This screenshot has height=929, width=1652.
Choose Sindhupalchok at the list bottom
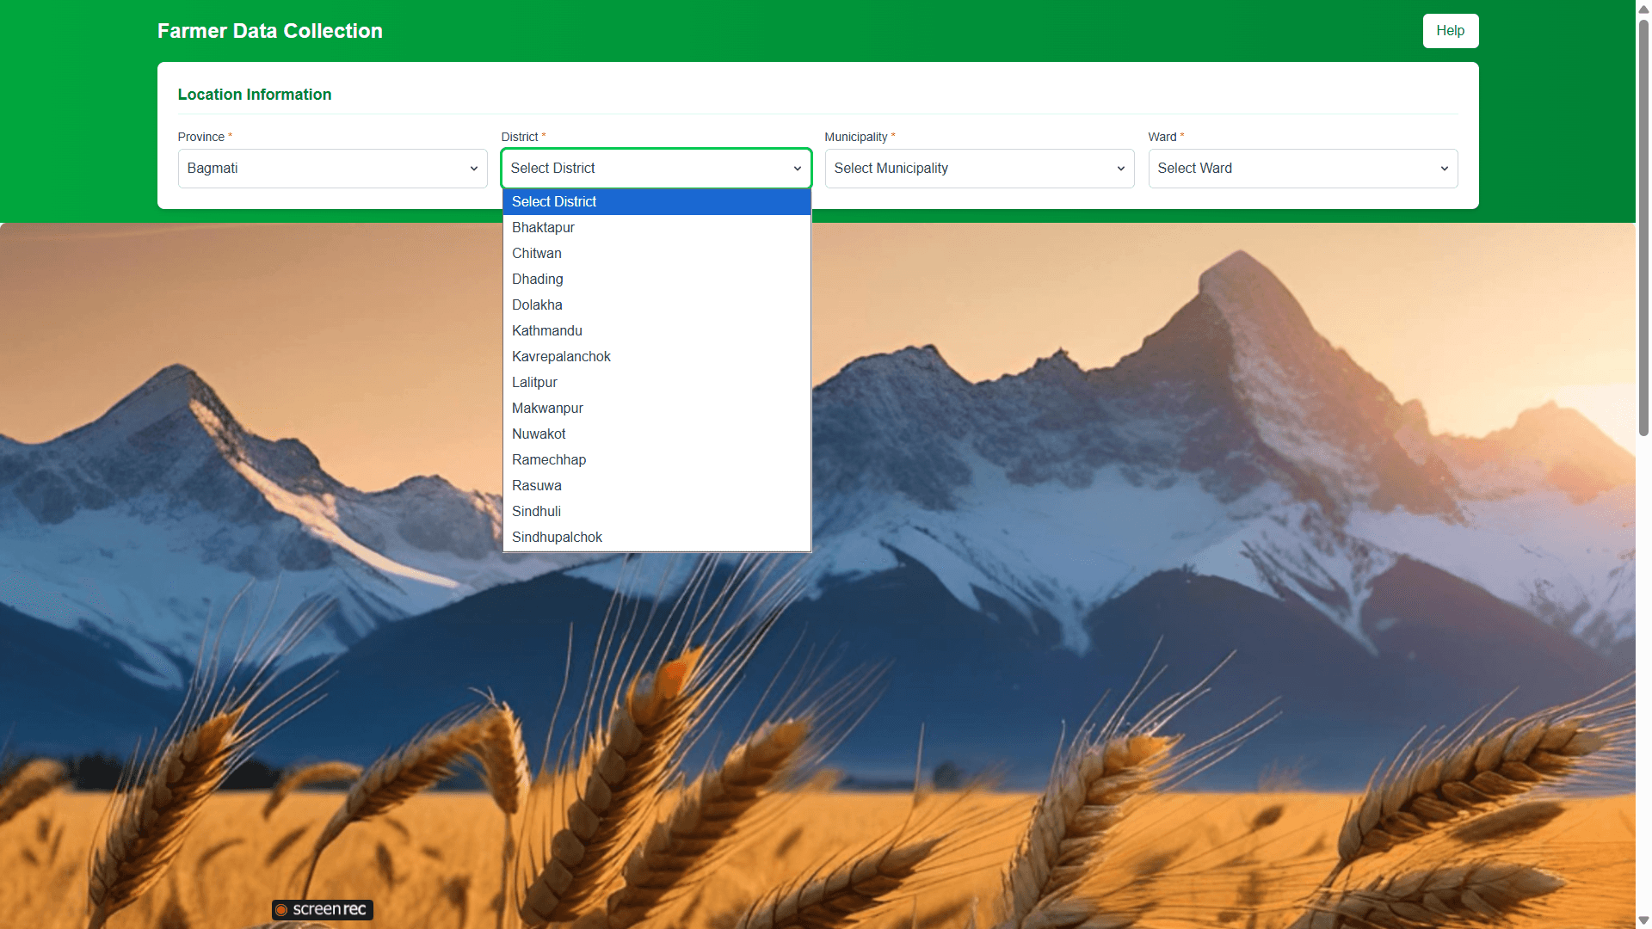(557, 538)
